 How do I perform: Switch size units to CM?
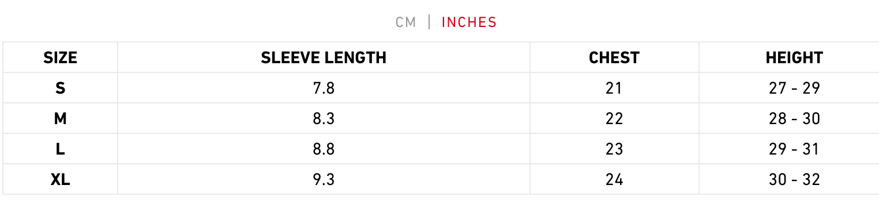pyautogui.click(x=405, y=22)
